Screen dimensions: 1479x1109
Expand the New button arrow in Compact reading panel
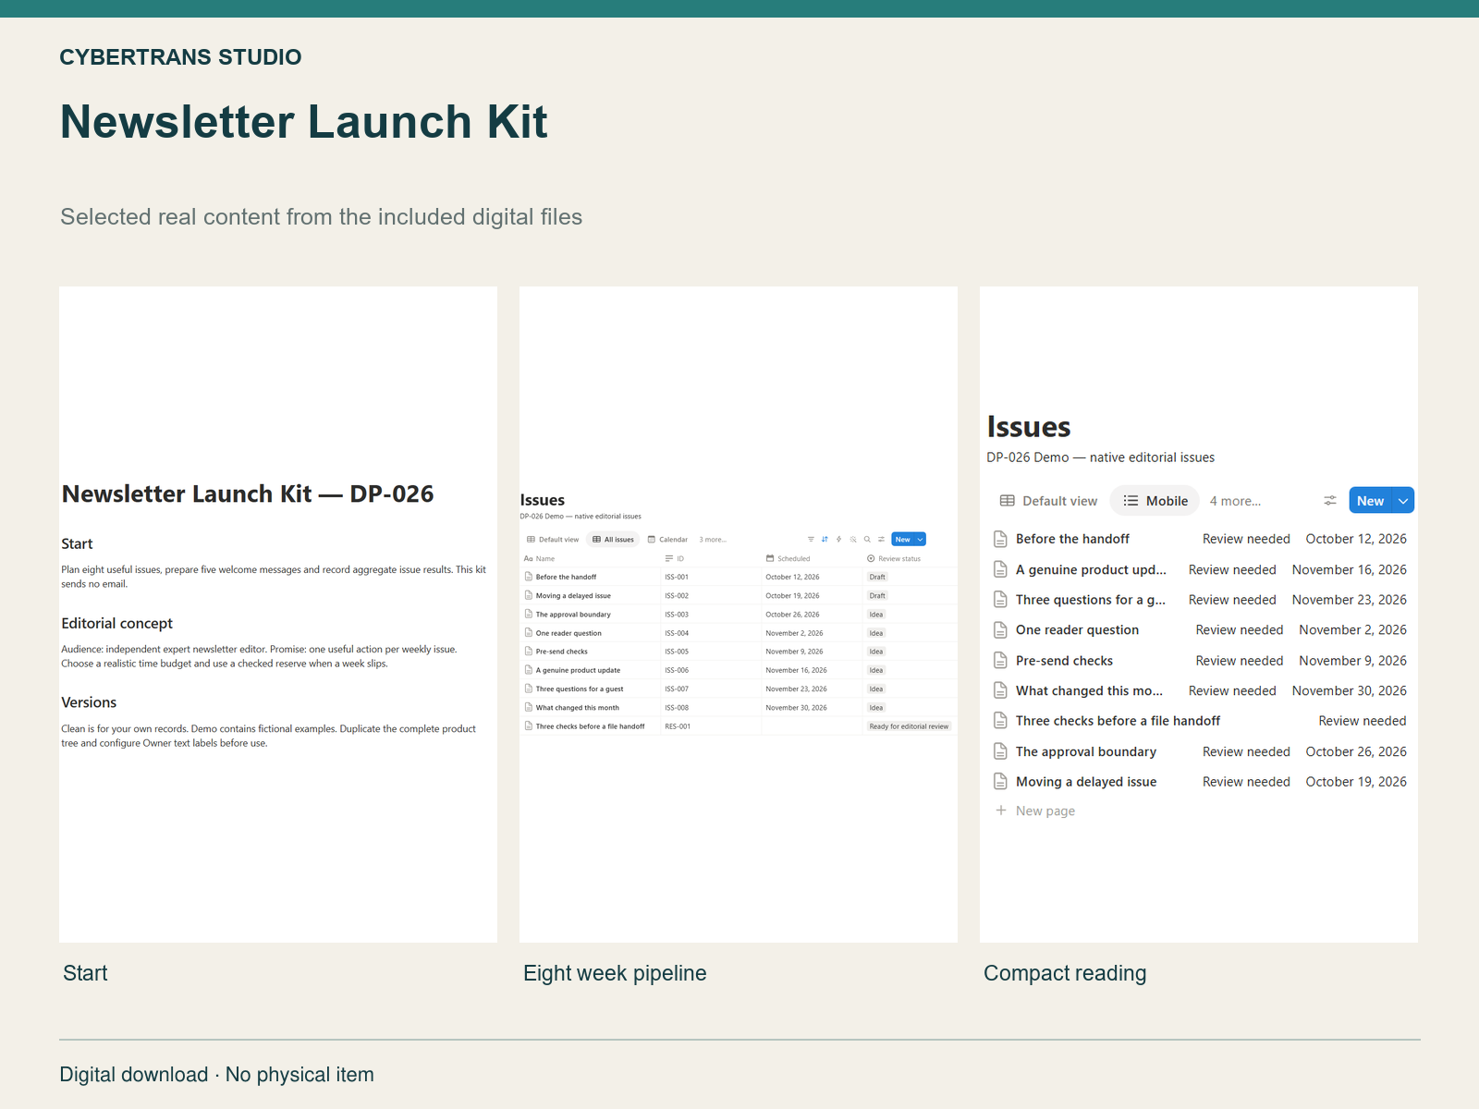click(x=1403, y=501)
